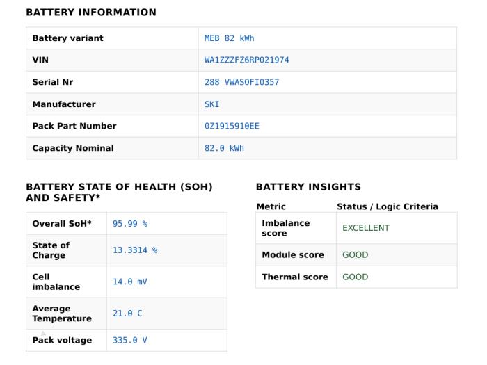
Task: Select the 'Manufacturer' row label
Action: (64, 104)
